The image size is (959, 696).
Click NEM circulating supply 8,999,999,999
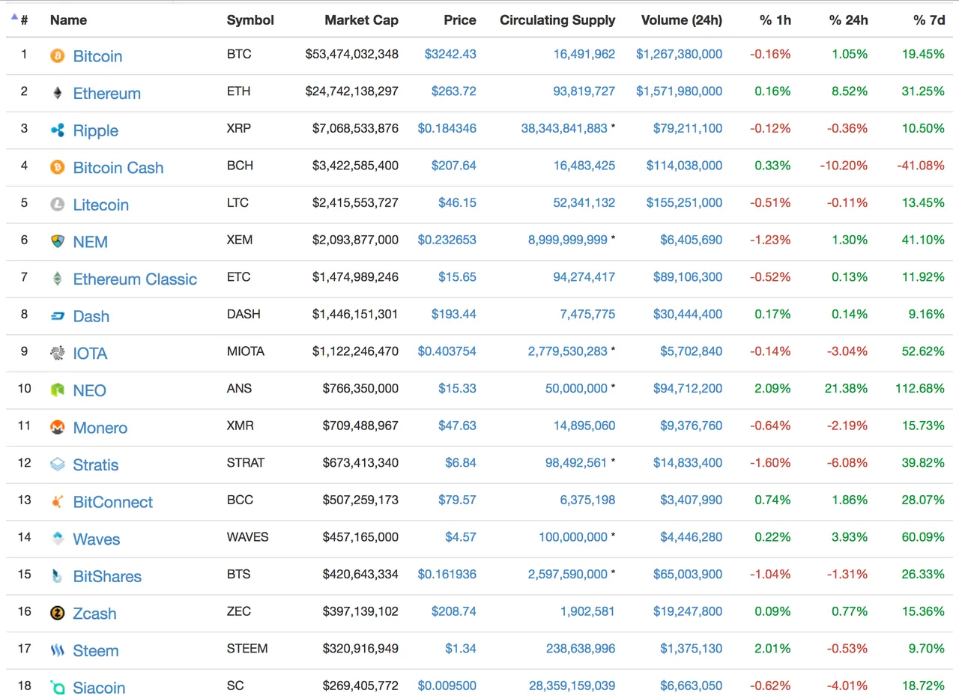[x=568, y=240]
